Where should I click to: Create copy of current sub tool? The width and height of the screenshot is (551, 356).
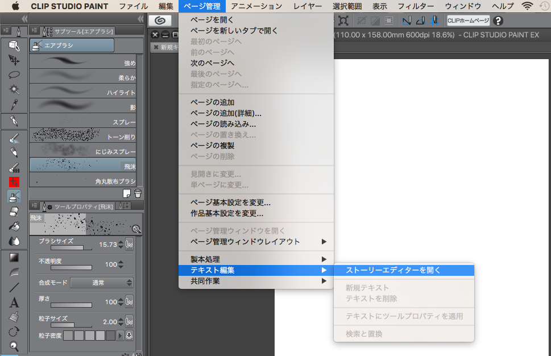pos(127,193)
